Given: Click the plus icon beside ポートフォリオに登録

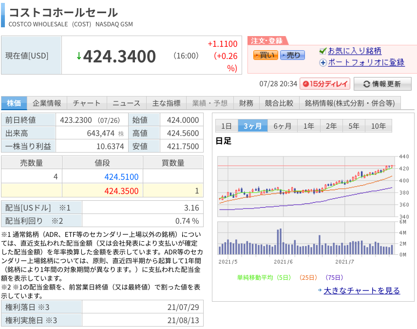Looking at the screenshot, I should tap(323, 63).
